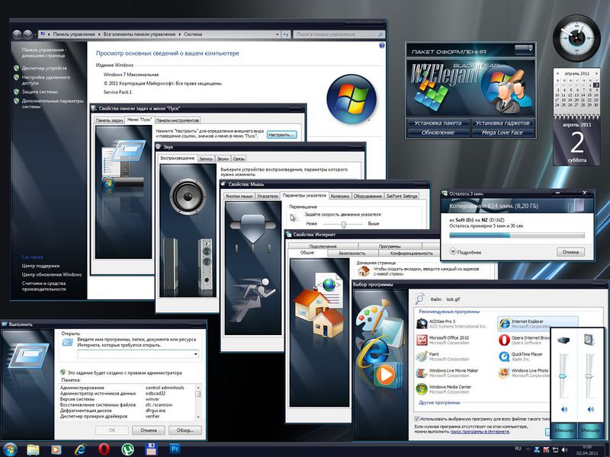Click the Control Panel back arrow
The image size is (610, 457).
17,34
